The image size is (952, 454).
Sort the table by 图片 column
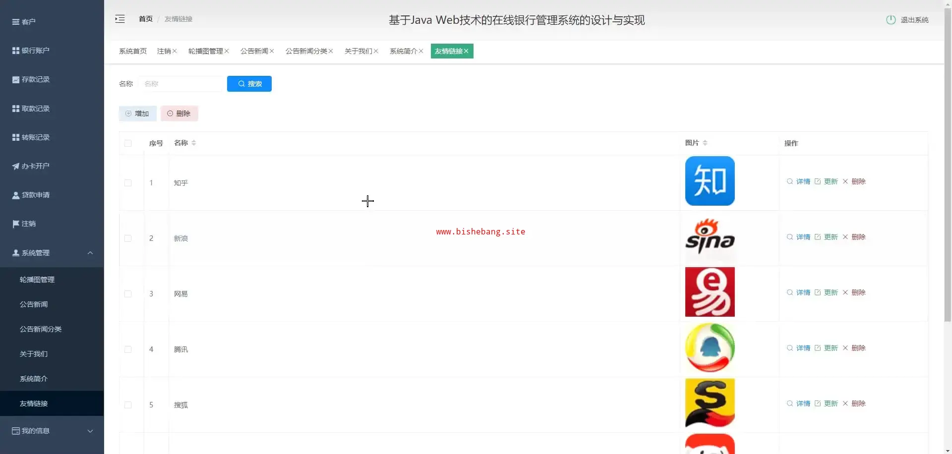705,143
